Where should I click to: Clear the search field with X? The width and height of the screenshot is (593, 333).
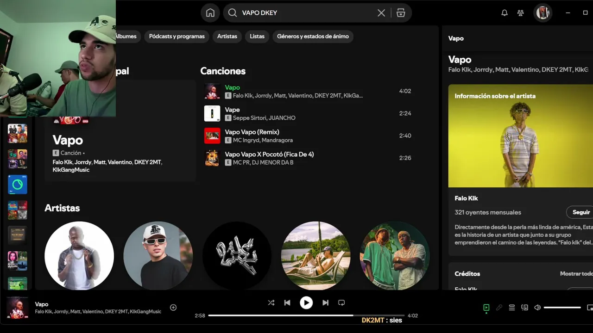(x=381, y=13)
